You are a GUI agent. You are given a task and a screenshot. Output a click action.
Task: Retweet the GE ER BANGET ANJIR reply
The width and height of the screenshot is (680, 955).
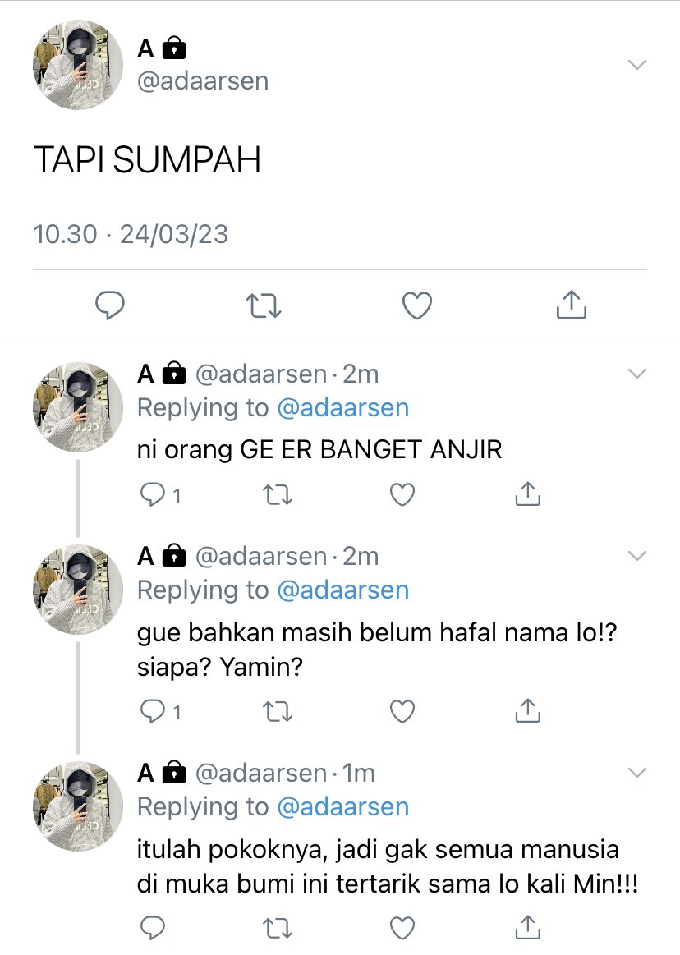click(x=278, y=494)
